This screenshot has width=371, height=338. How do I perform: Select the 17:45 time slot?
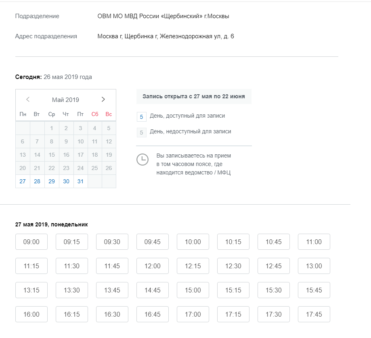pos(314,314)
